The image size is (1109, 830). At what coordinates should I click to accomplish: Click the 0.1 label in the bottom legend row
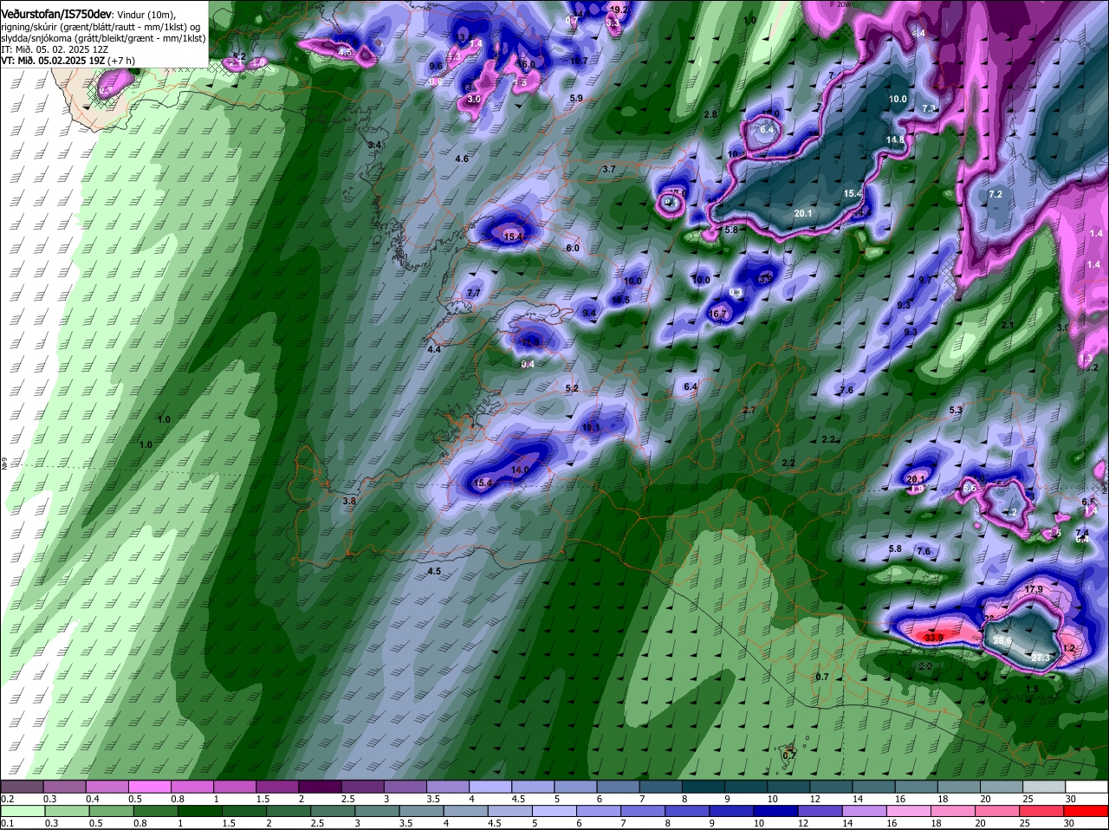(7, 823)
